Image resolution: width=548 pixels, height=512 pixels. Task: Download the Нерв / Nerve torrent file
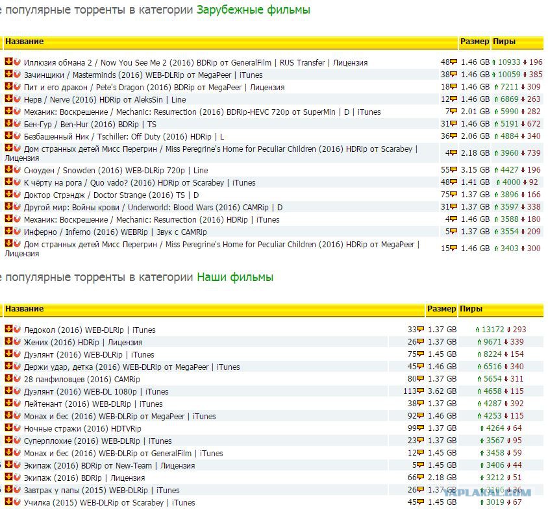click(x=8, y=99)
